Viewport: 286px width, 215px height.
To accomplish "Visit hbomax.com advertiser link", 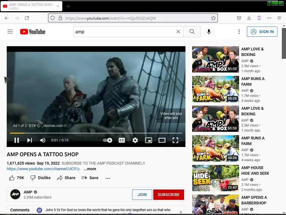I will pyautogui.click(x=55, y=126).
